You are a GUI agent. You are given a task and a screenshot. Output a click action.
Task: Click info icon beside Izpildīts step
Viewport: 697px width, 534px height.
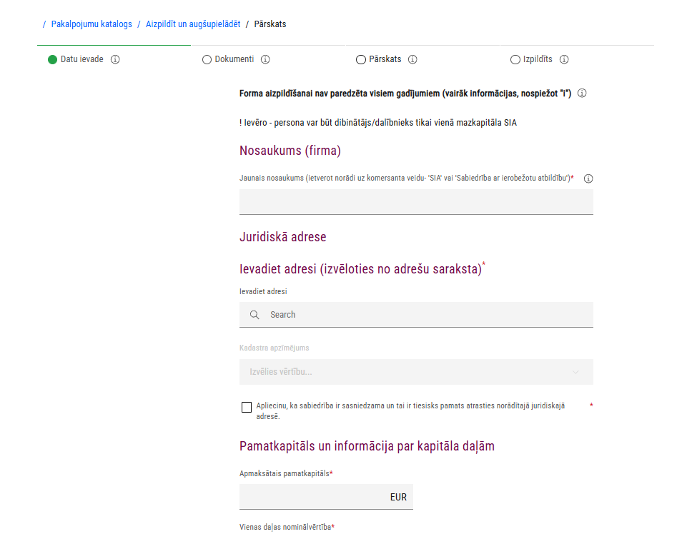pyautogui.click(x=564, y=59)
